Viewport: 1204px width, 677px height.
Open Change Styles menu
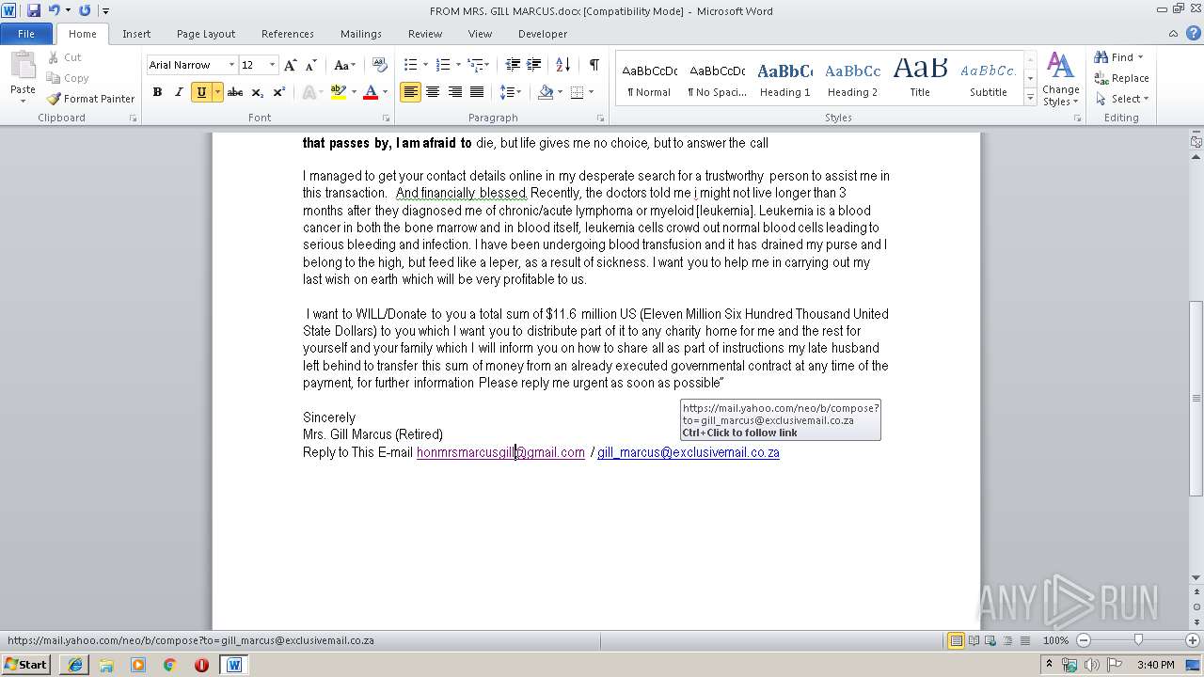[1060, 80]
